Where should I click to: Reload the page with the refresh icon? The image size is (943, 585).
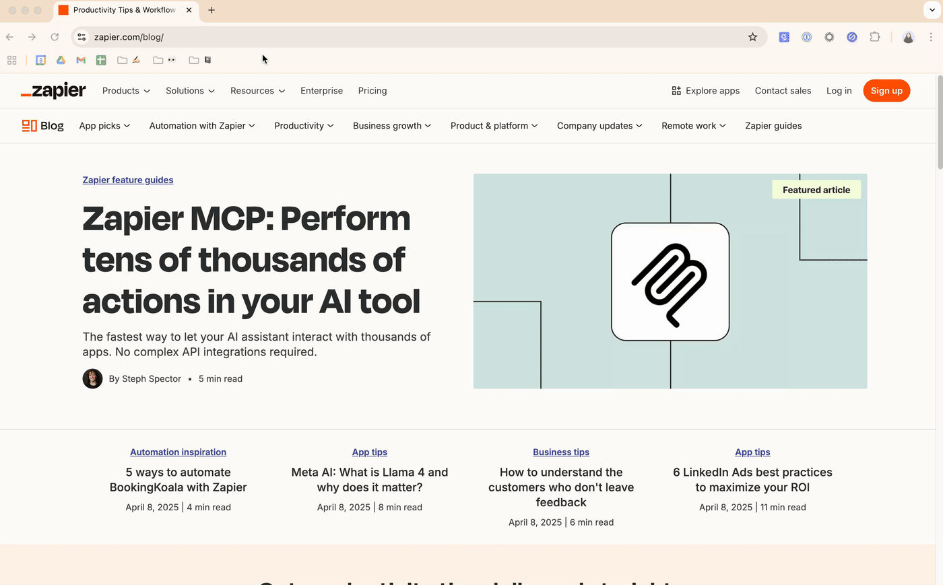click(x=55, y=37)
